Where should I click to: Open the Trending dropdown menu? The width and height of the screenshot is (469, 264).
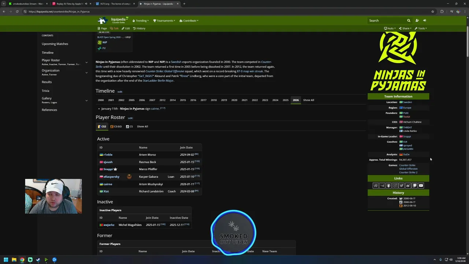[x=140, y=21]
